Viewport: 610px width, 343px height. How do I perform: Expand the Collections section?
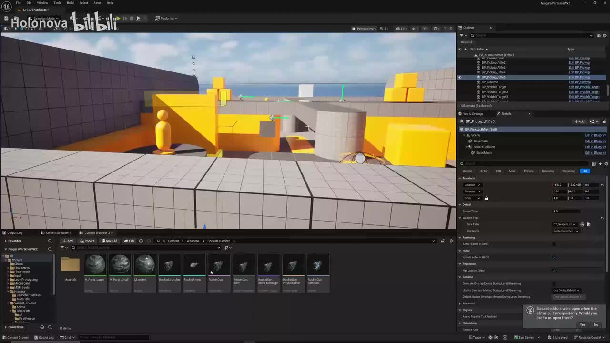click(6, 327)
